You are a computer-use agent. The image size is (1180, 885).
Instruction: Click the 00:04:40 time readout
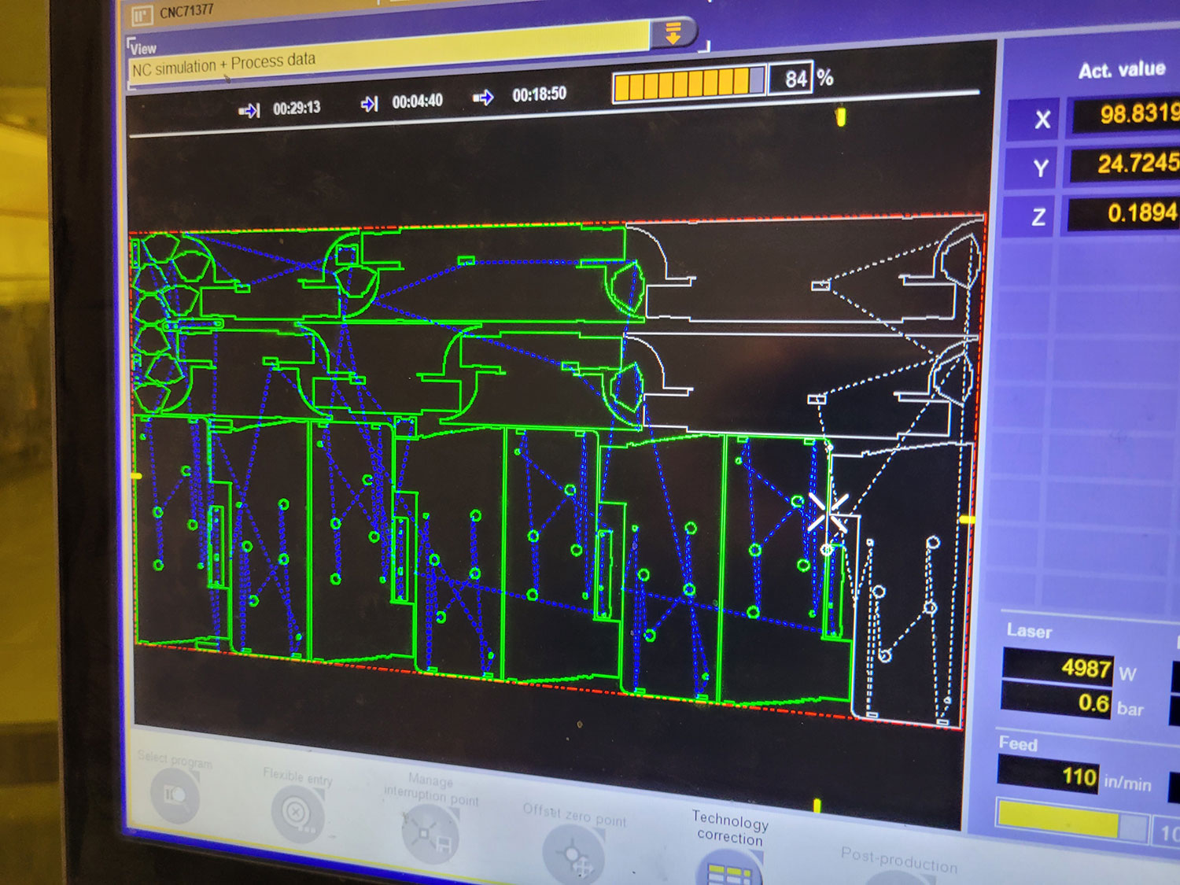(417, 101)
